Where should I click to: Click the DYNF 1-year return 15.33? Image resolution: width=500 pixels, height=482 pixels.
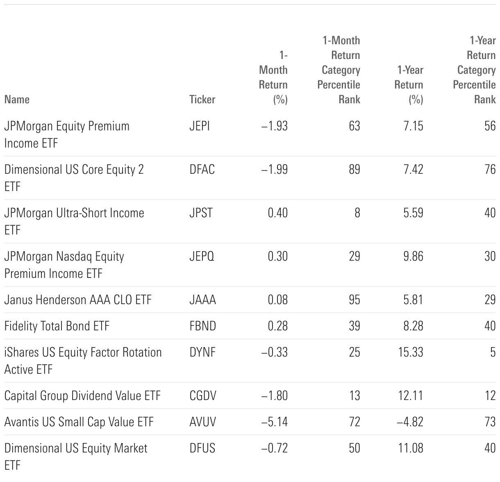pyautogui.click(x=411, y=352)
